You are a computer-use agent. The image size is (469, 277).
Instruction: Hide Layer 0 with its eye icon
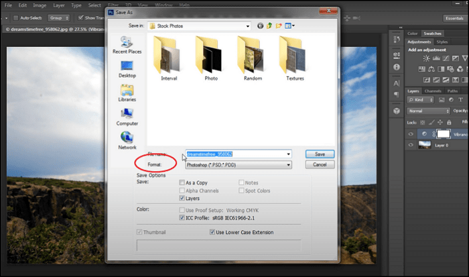point(411,145)
